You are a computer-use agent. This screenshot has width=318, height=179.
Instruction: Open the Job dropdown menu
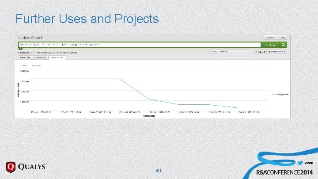pos(214,52)
